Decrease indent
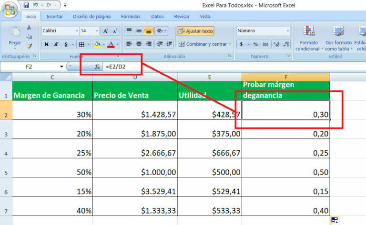Viewport: 366px width, 225px height. [160, 44]
